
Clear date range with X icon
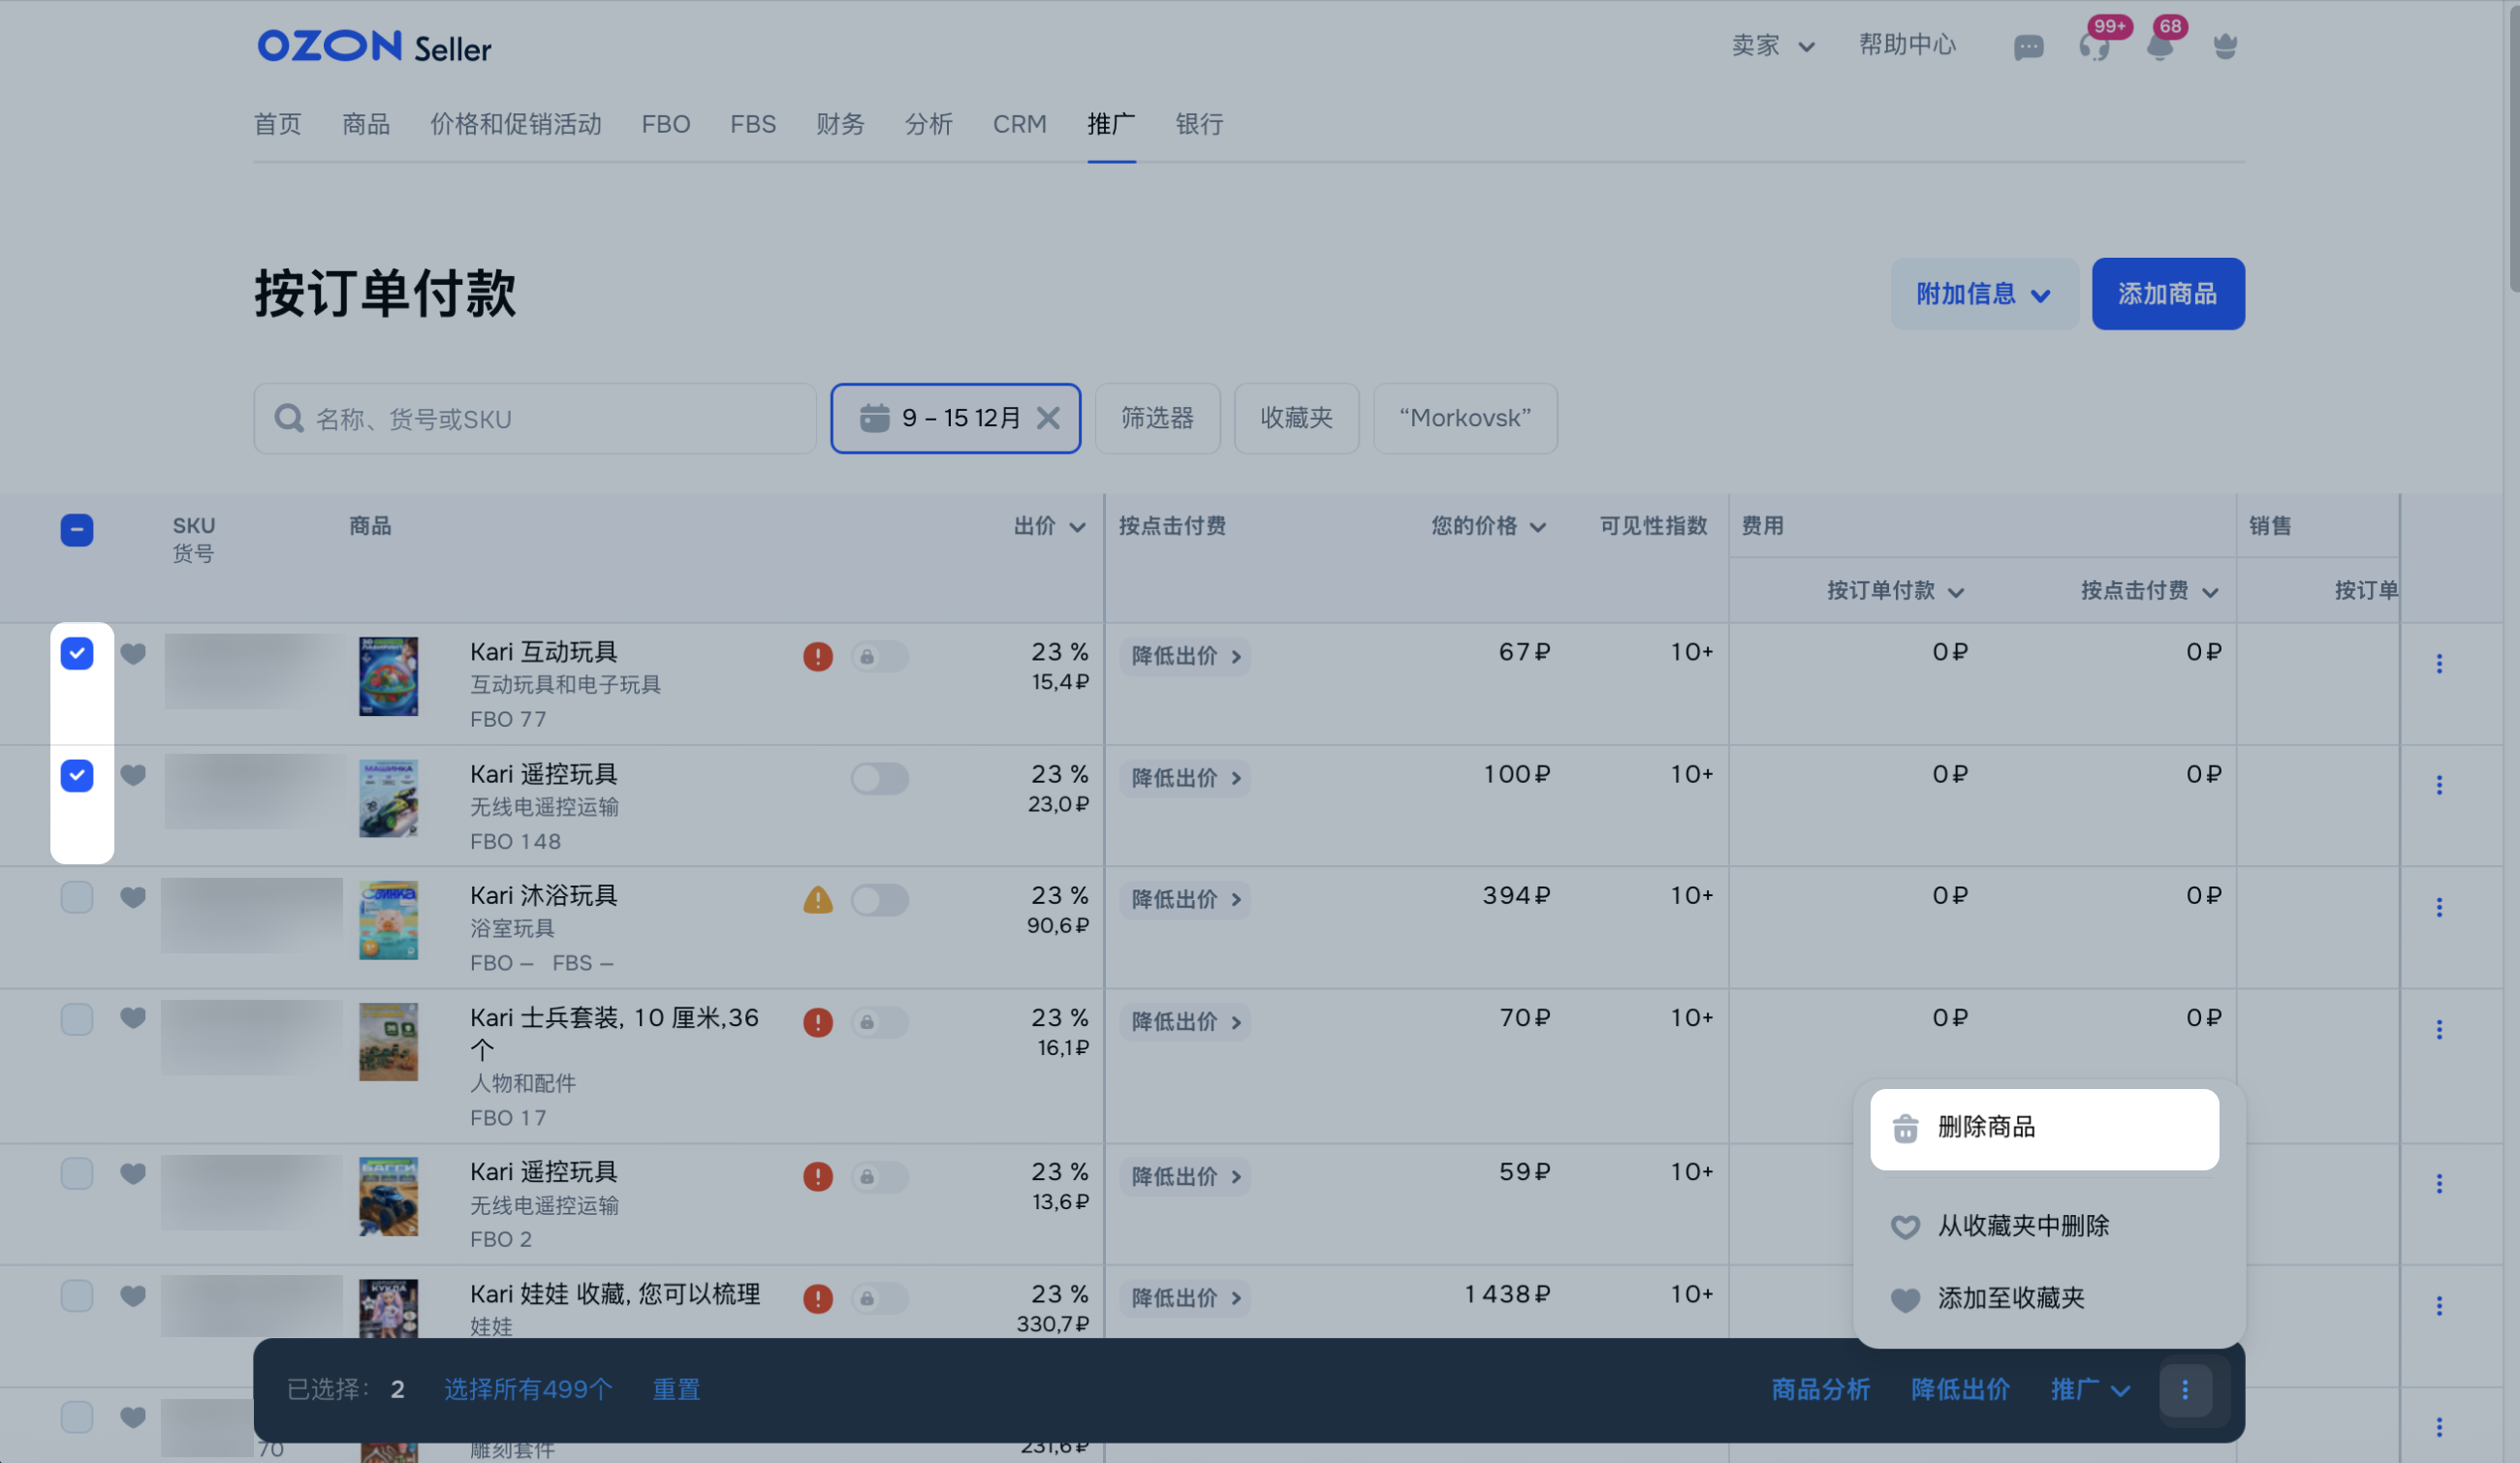pyautogui.click(x=1047, y=418)
